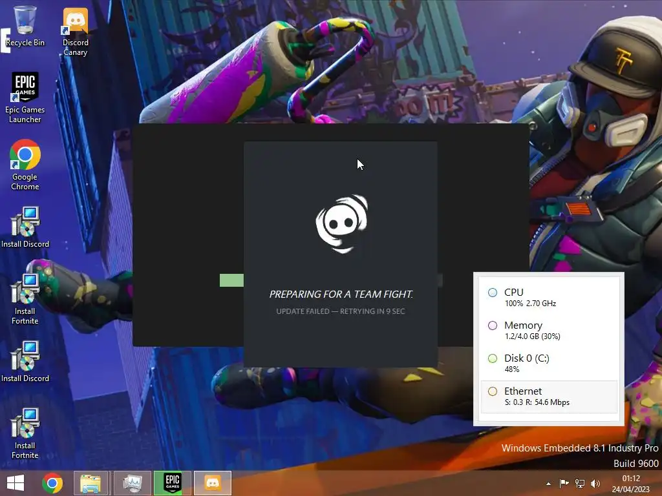Image resolution: width=662 pixels, height=496 pixels.
Task: Open the Epic Games Launcher desktop shortcut
Action: (x=25, y=98)
